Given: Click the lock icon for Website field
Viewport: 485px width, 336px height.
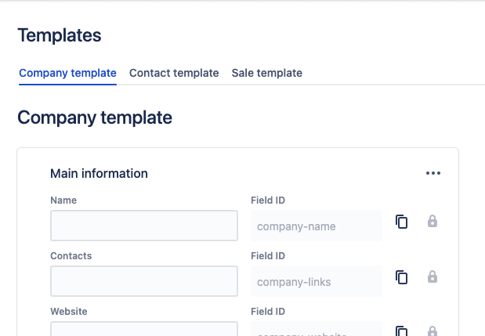Looking at the screenshot, I should coord(432,331).
